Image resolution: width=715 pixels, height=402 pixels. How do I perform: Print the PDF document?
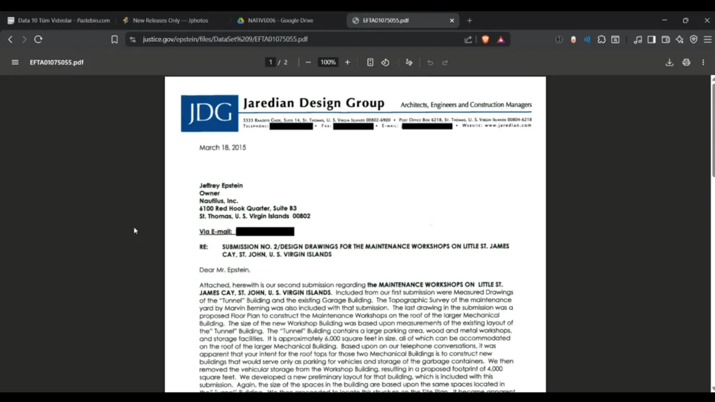(x=686, y=62)
